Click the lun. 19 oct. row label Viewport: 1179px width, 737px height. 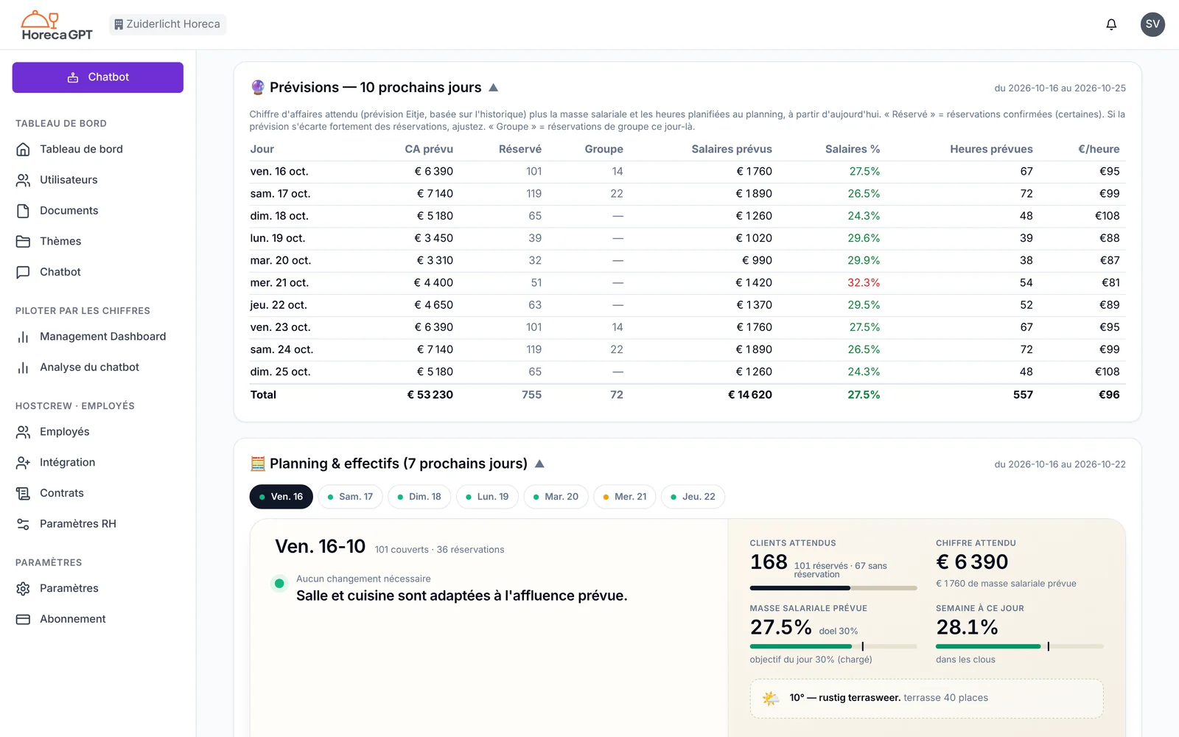[x=278, y=238]
